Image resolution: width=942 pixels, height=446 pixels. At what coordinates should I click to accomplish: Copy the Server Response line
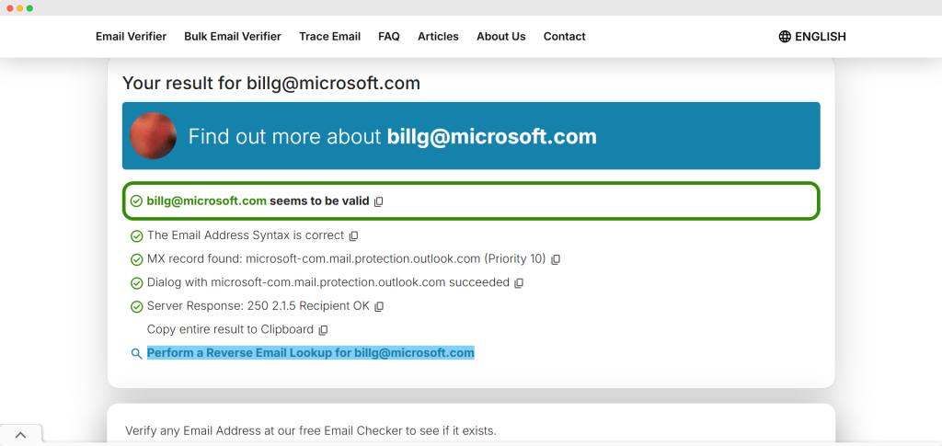[x=379, y=306]
